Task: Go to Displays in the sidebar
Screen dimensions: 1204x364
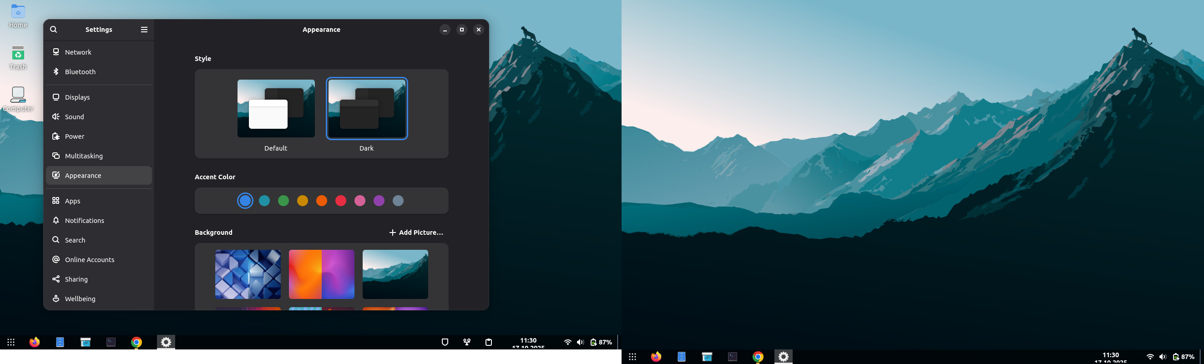Action: (x=77, y=97)
